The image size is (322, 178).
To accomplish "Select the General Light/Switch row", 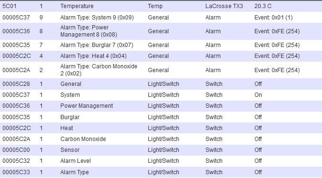I will click(161, 84).
